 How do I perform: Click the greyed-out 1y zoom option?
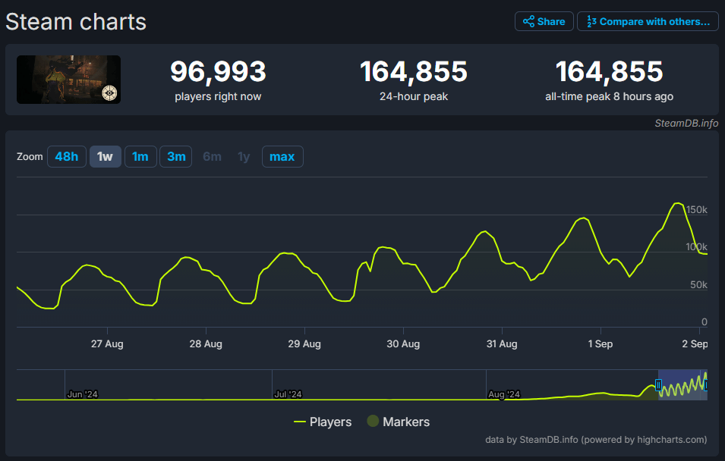[x=244, y=157]
